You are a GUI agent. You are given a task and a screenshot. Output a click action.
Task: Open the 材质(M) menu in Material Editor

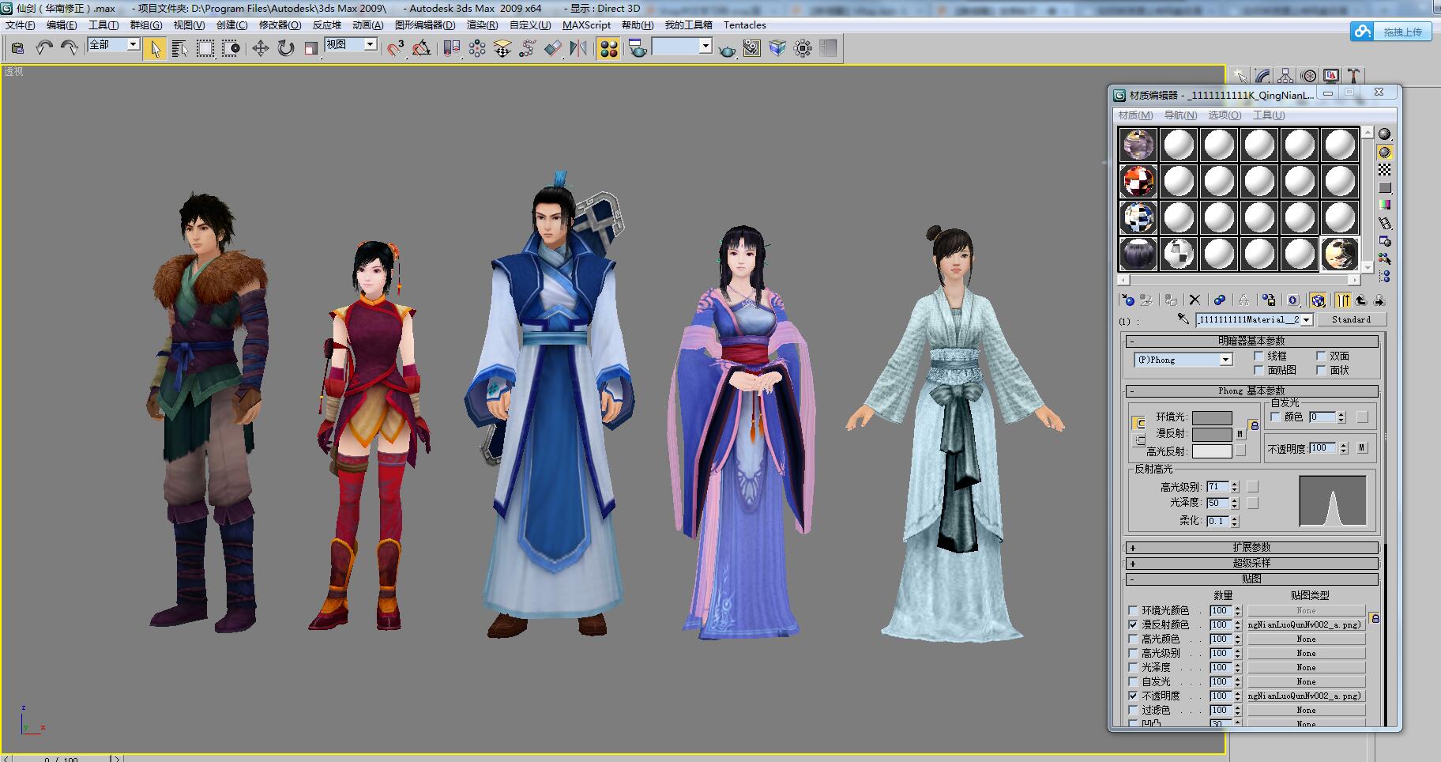1135,115
